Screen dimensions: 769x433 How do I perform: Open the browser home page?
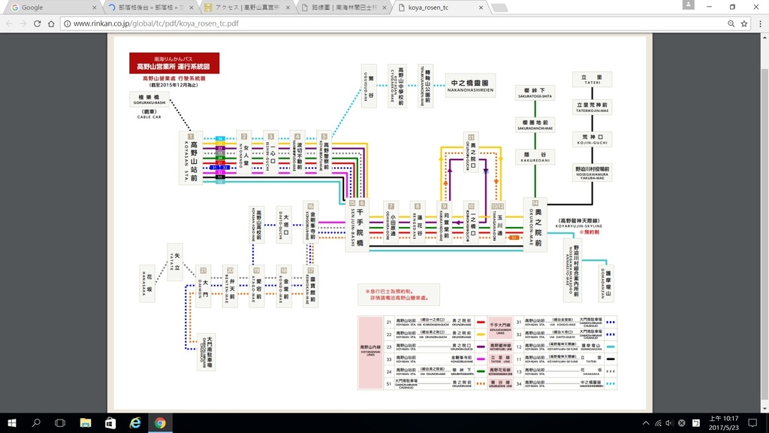click(51, 23)
